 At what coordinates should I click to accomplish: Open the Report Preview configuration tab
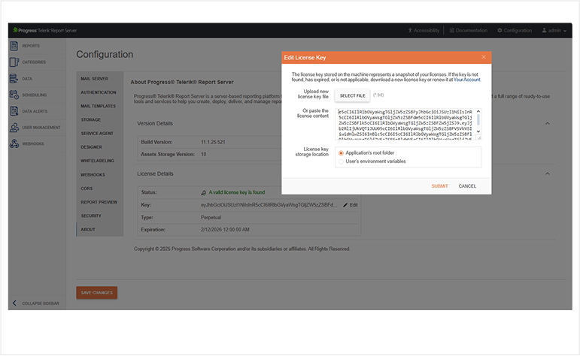[99, 202]
